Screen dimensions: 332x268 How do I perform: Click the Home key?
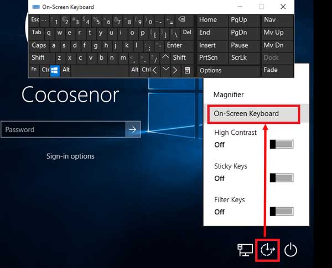(x=212, y=21)
